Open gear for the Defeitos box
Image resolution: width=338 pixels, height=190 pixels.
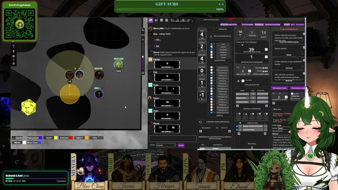(x=304, y=74)
